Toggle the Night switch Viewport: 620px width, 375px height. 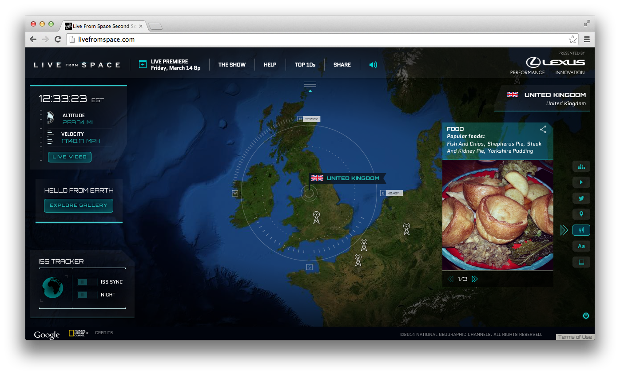point(87,295)
